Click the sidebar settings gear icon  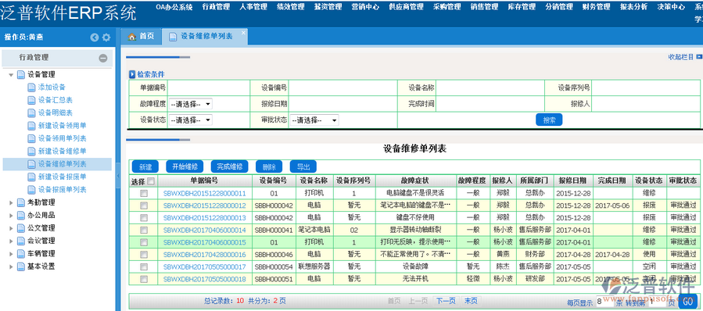click(106, 38)
